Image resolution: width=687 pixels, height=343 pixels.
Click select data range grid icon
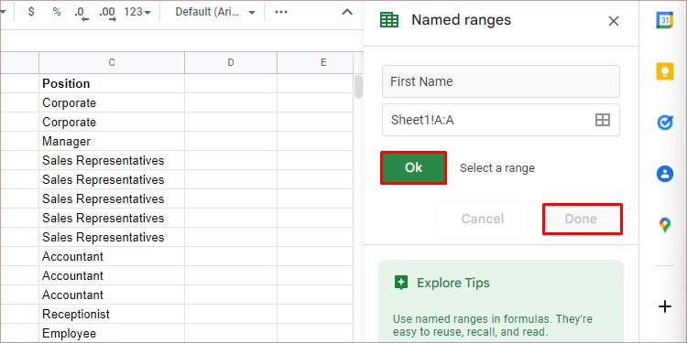[x=603, y=120]
